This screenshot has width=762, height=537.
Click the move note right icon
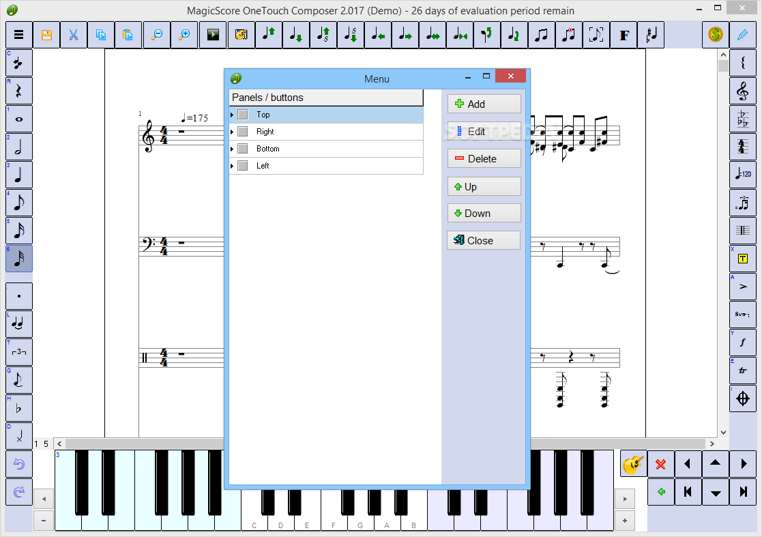coord(405,35)
